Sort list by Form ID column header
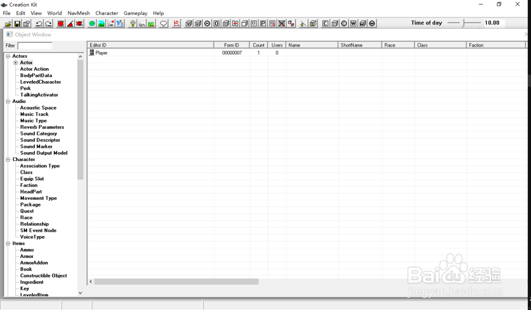531x310 pixels. pos(232,45)
